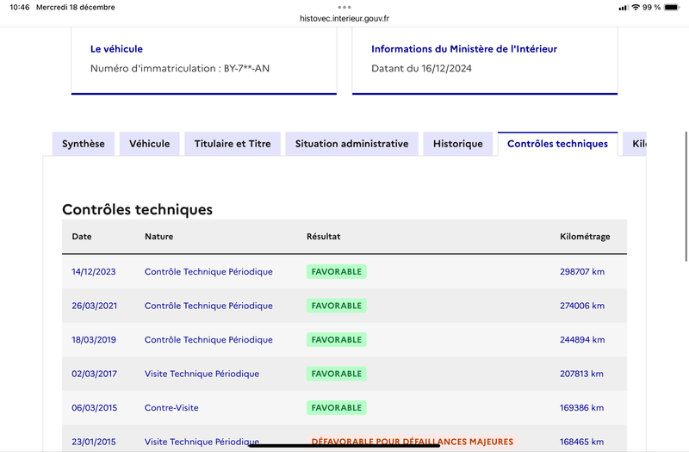Screen dimensions: 689x452
Task: Click the DÉFAVORABLE POUR DÉFAILLANCES MAJEURES badge
Action: (413, 442)
